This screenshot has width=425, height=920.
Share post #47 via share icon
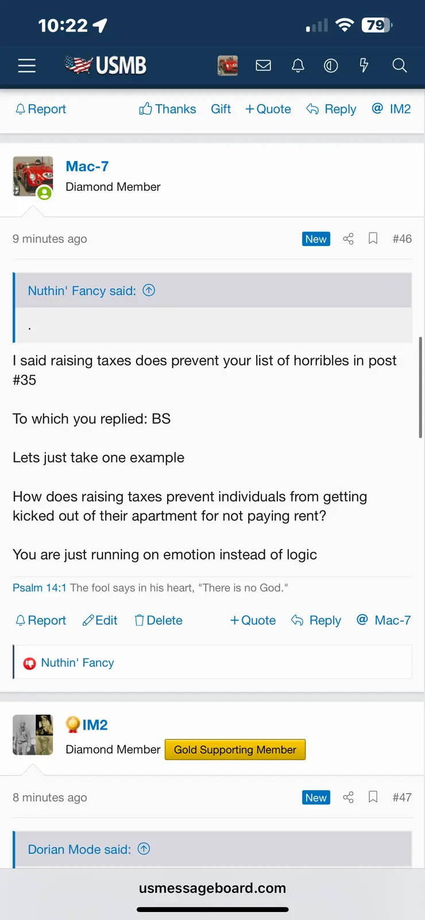[348, 797]
